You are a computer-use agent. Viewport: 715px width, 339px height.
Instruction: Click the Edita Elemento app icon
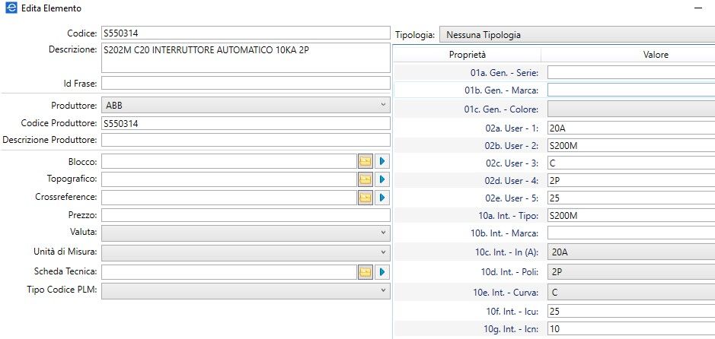[11, 8]
